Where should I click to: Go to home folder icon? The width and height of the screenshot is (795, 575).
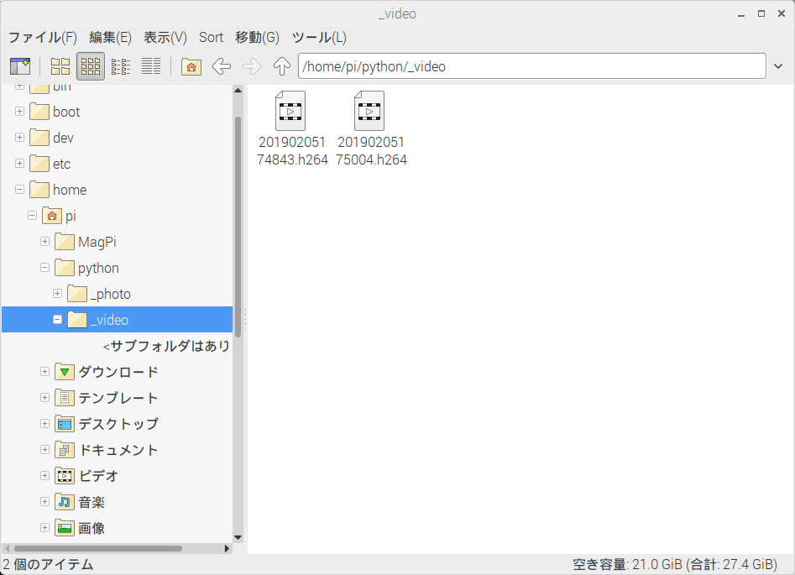point(191,66)
